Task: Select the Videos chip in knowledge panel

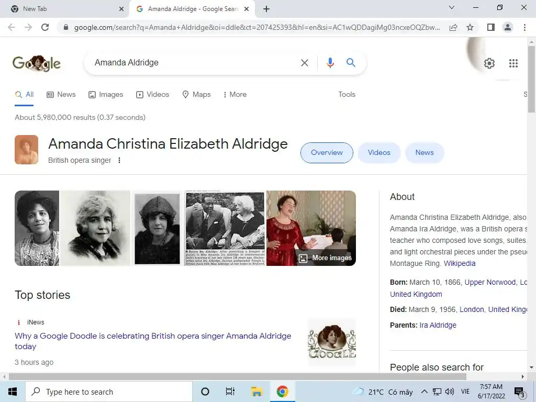Action: pos(379,153)
